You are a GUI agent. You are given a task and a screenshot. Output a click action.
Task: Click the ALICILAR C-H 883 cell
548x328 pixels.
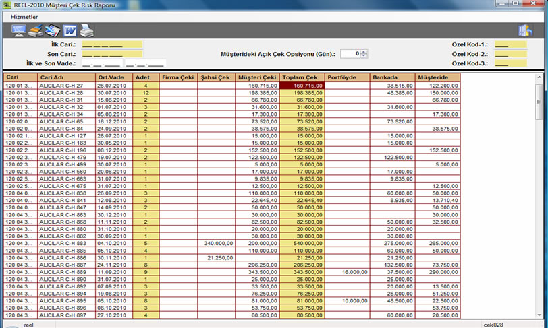(66, 243)
